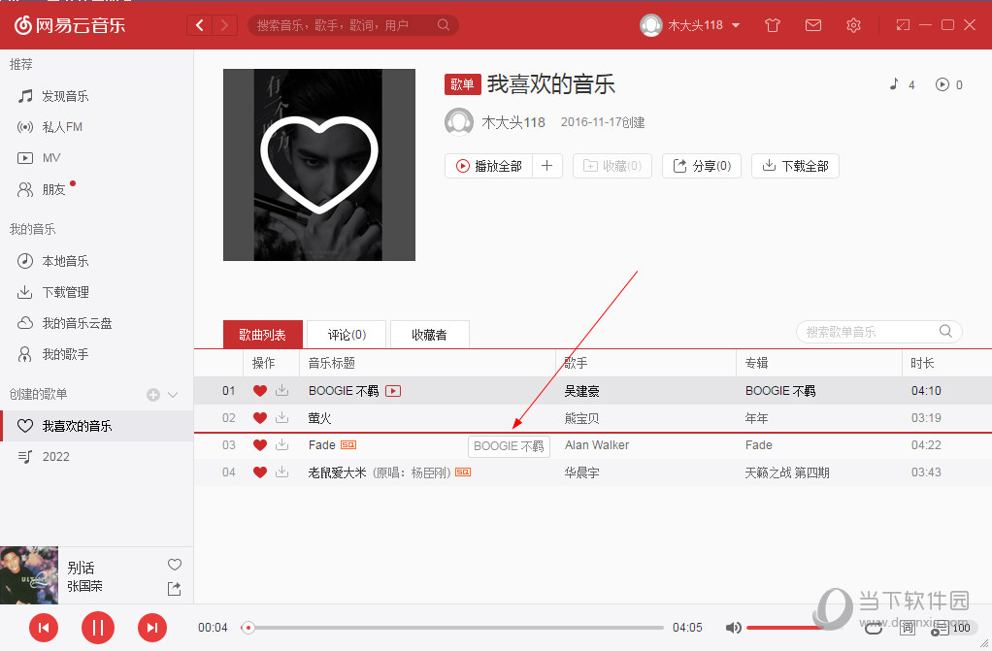Viewport: 992px width, 651px height.
Task: Expand the 创建的歌单 playlist section
Action: click(x=172, y=395)
